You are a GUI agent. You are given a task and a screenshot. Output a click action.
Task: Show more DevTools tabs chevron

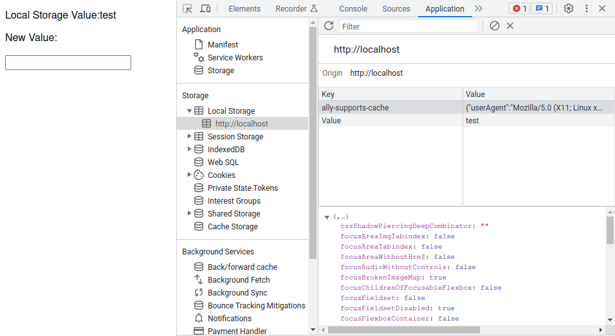[x=479, y=8]
